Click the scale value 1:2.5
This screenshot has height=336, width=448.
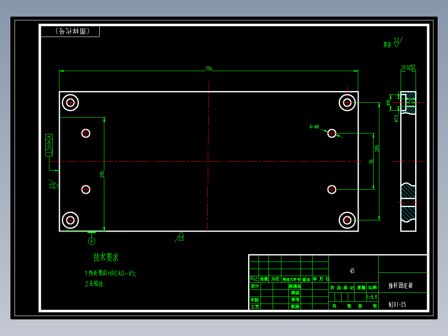pos(372,297)
